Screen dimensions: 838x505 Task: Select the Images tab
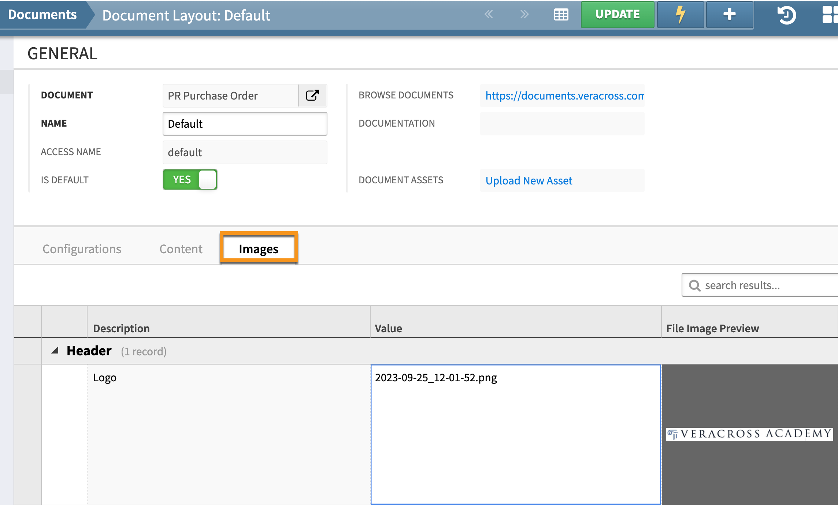click(x=259, y=249)
